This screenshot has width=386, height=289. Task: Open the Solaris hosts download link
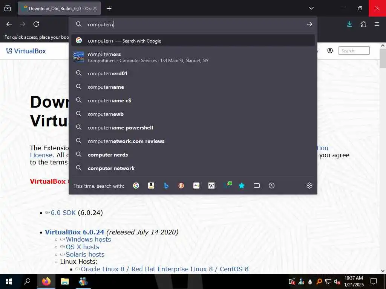pos(85,254)
